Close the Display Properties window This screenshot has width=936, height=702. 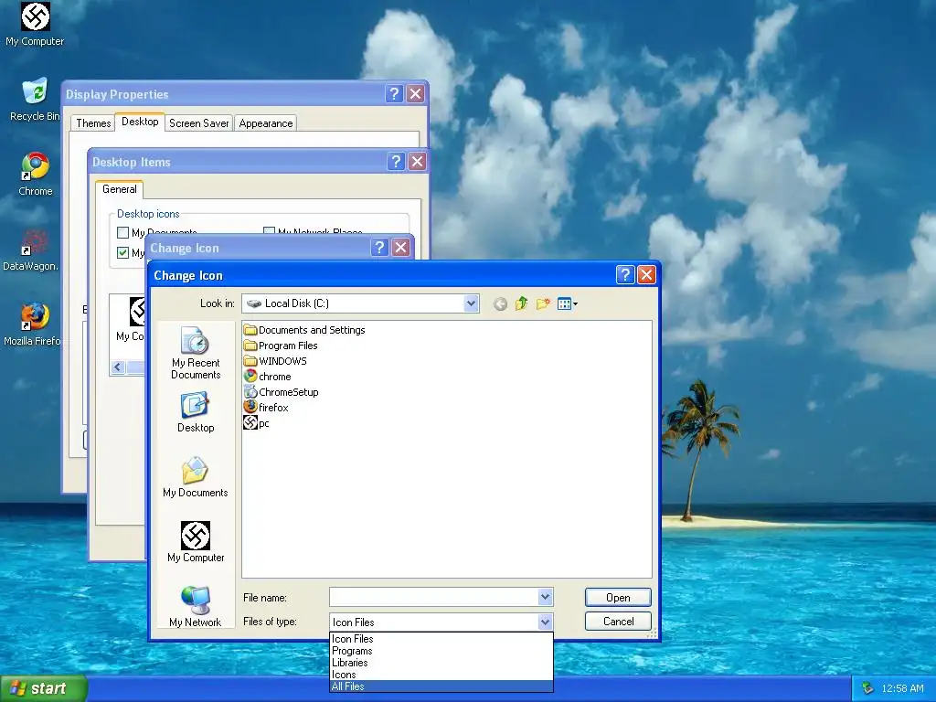[x=416, y=94]
